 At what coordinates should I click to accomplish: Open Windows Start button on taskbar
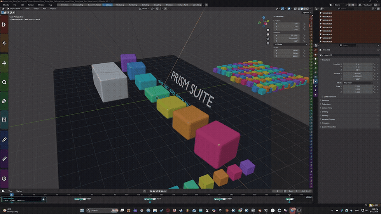[x=82, y=211]
